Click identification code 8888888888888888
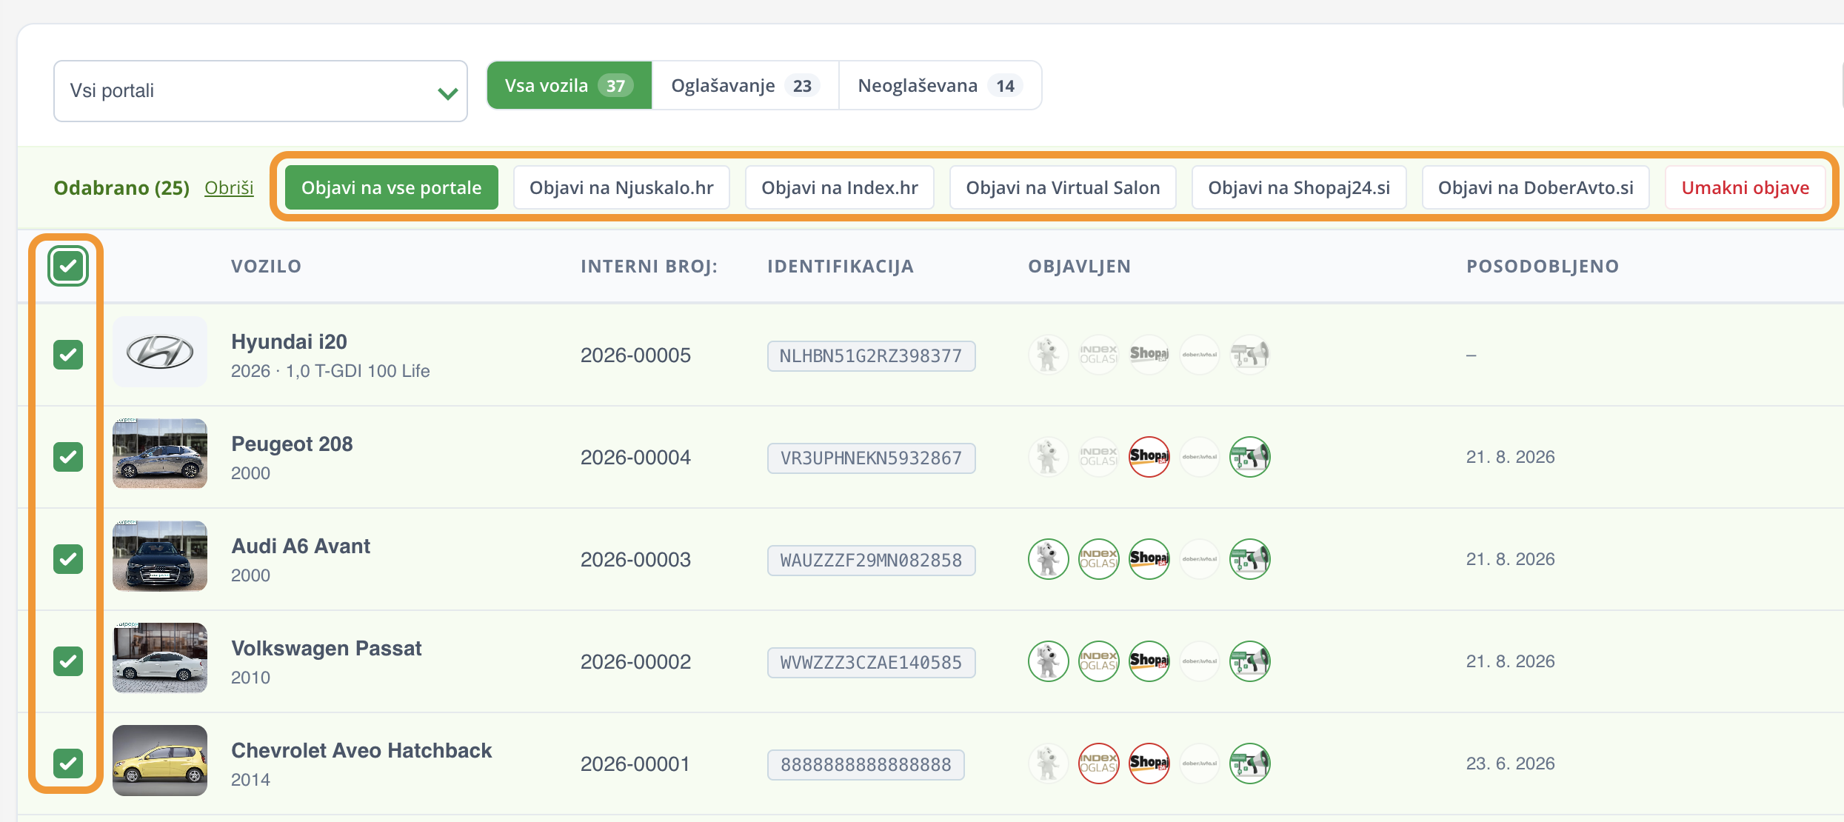Image resolution: width=1844 pixels, height=822 pixels. tap(866, 765)
